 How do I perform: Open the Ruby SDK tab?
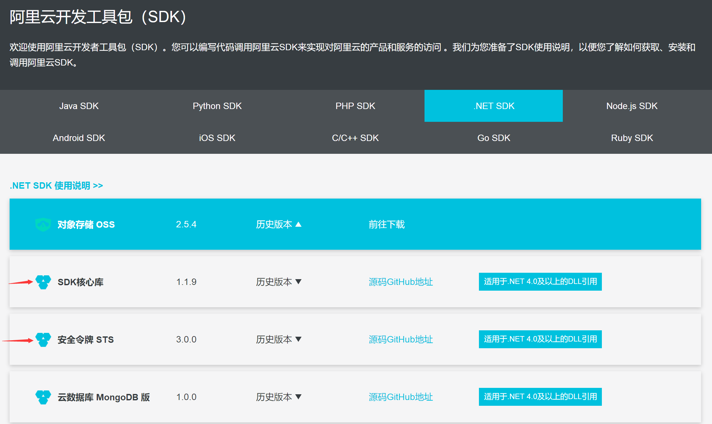point(632,138)
